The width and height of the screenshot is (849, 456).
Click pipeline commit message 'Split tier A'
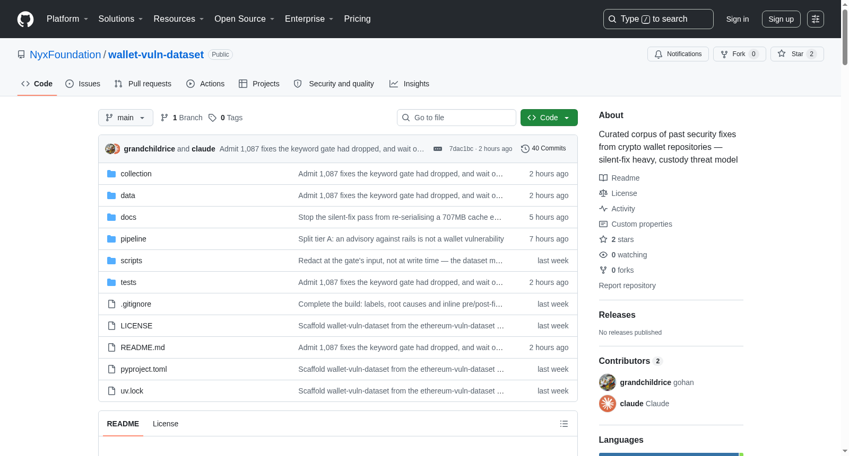[401, 239]
